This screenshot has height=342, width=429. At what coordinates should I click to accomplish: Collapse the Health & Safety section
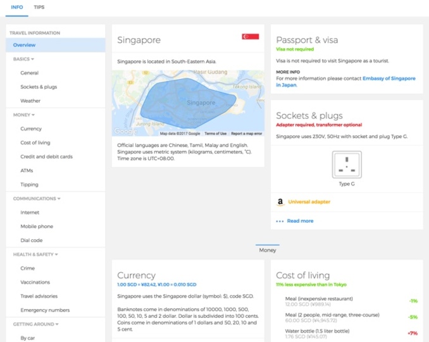point(56,255)
